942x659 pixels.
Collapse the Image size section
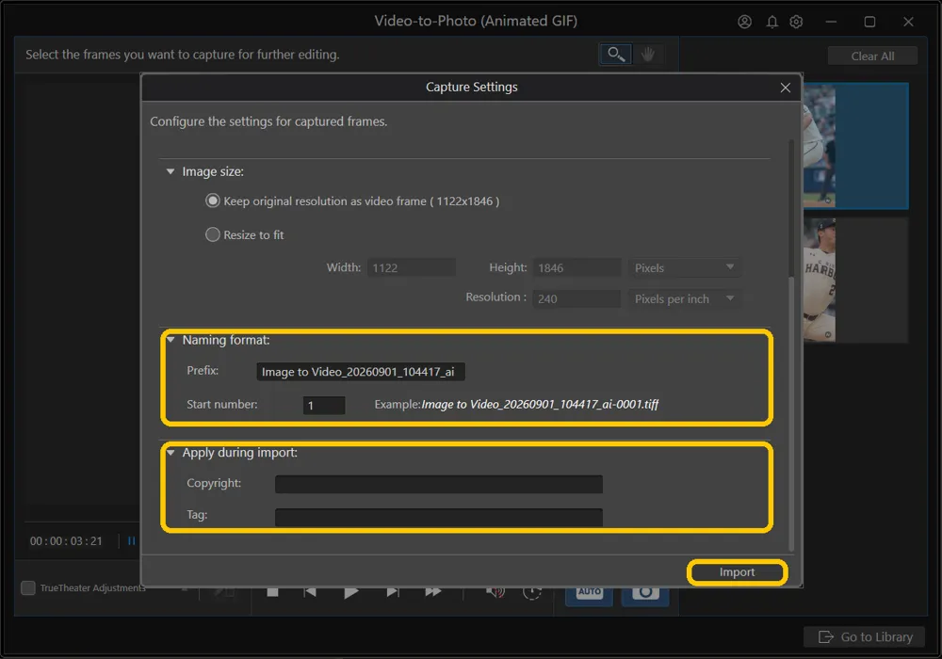pos(171,171)
